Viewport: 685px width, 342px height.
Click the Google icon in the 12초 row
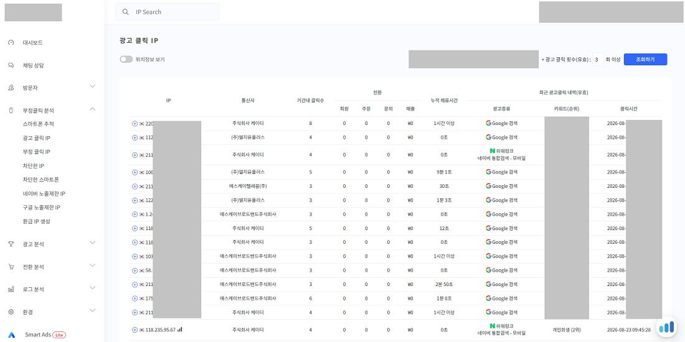tap(488, 228)
